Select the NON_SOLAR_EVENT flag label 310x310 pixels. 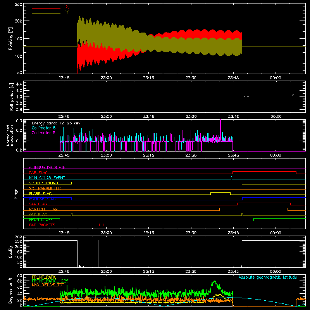pyautogui.click(x=47, y=178)
